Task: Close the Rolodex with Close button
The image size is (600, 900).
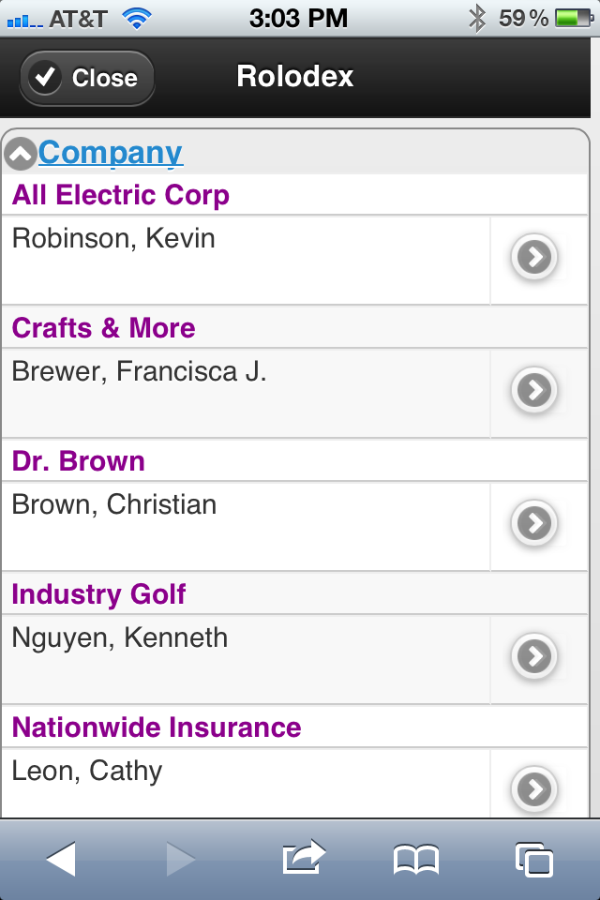Action: pyautogui.click(x=87, y=78)
